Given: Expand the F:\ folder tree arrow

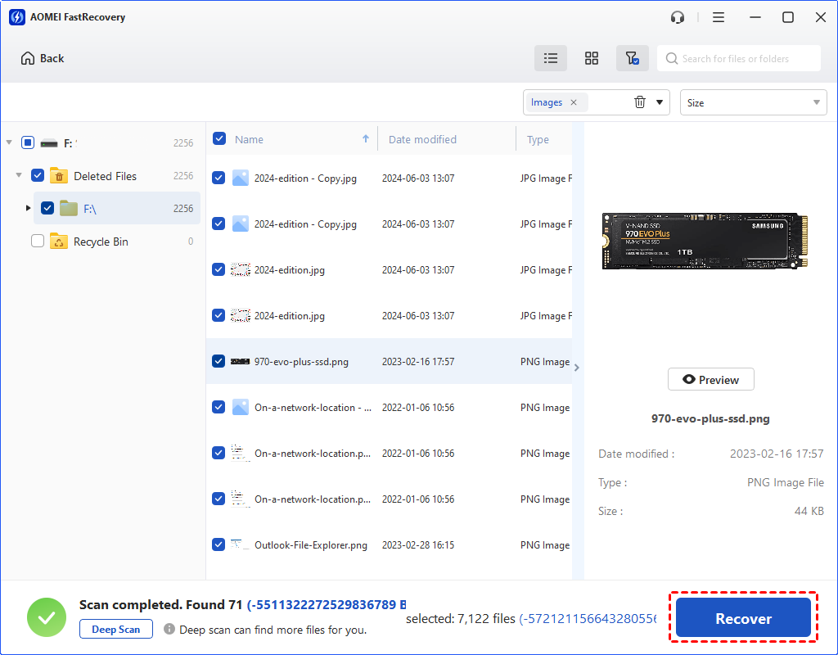Looking at the screenshot, I should point(29,208).
